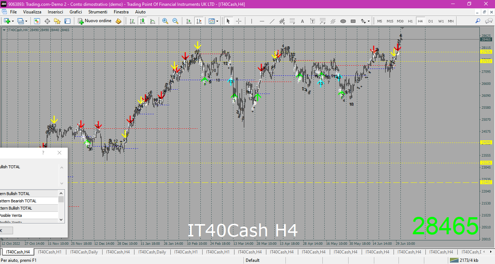
Task: Switch timeframe to MN
Action: pyautogui.click(x=451, y=21)
